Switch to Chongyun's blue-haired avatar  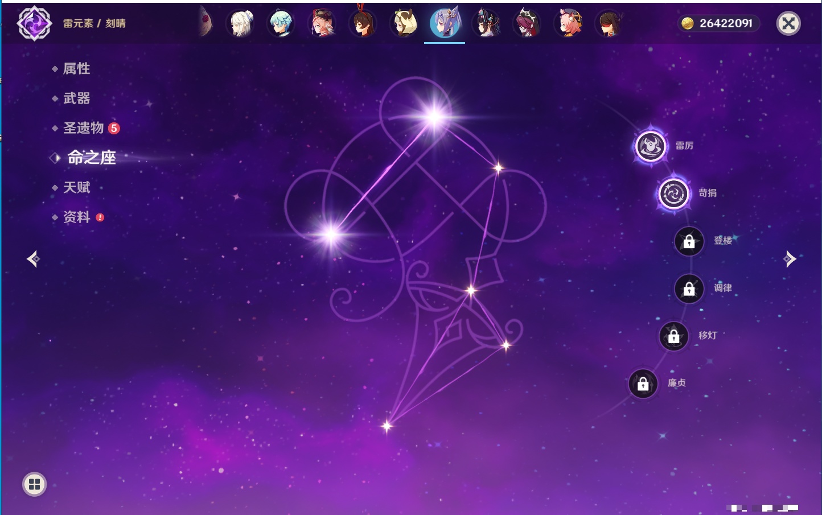coord(281,23)
